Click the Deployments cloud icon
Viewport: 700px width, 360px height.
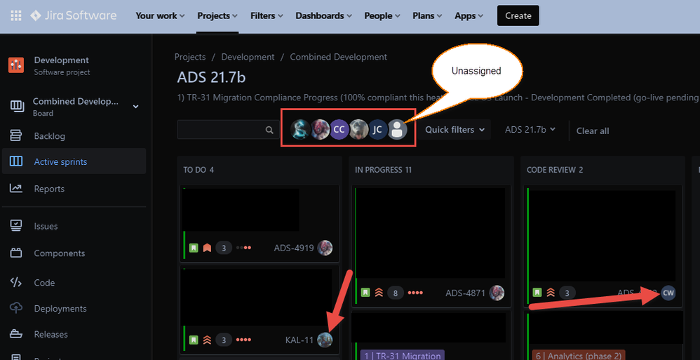(15, 308)
